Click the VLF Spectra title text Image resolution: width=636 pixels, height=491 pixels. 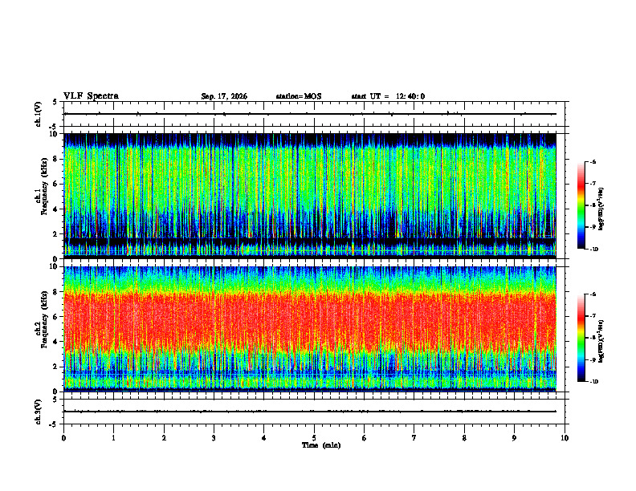click(91, 96)
